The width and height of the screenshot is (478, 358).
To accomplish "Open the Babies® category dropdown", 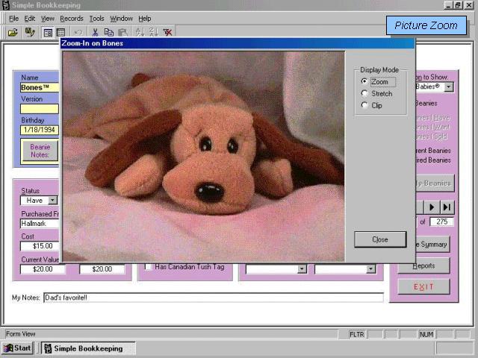I will pos(448,87).
